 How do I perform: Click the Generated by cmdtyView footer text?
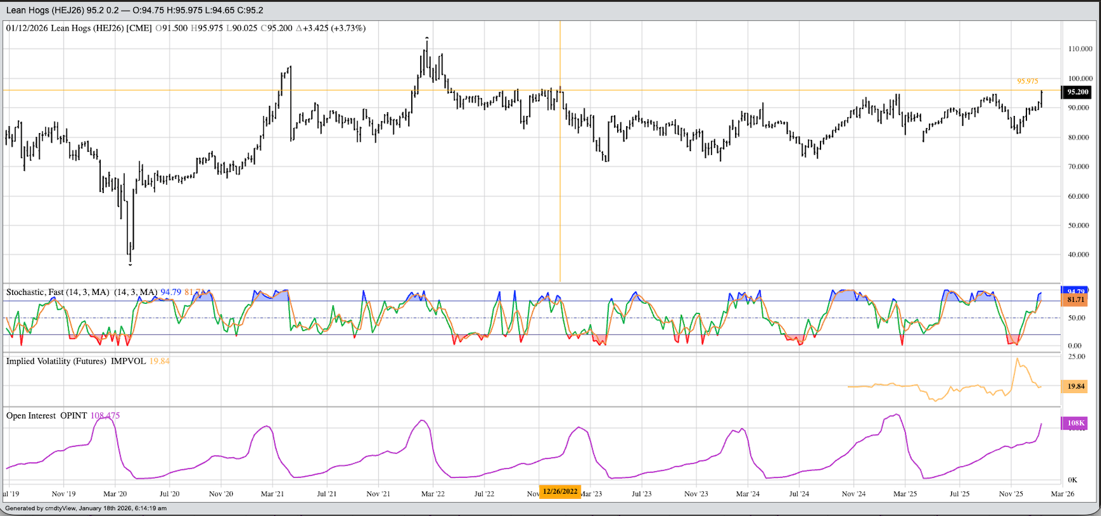point(85,508)
